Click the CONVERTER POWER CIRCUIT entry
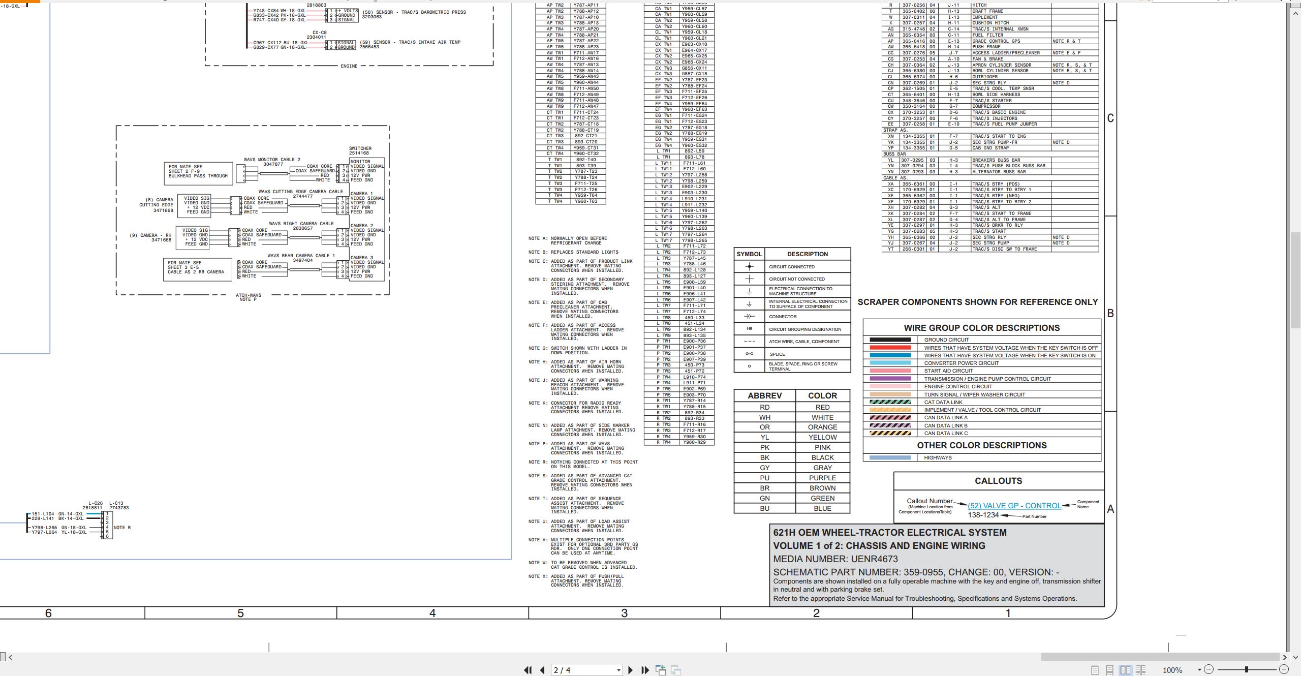1301x676 pixels. point(961,363)
